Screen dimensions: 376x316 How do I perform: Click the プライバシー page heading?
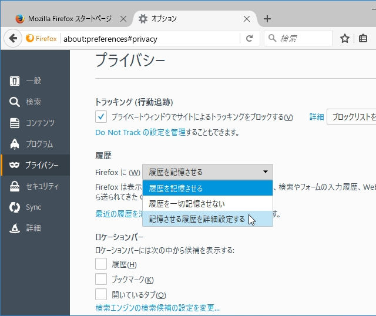pyautogui.click(x=130, y=60)
